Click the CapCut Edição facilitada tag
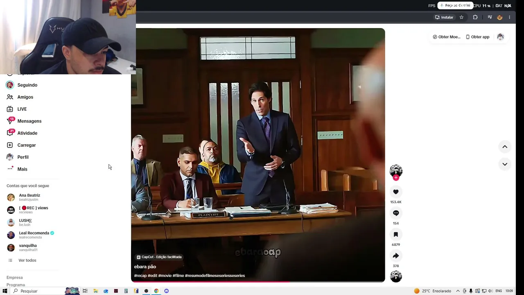 [159, 257]
